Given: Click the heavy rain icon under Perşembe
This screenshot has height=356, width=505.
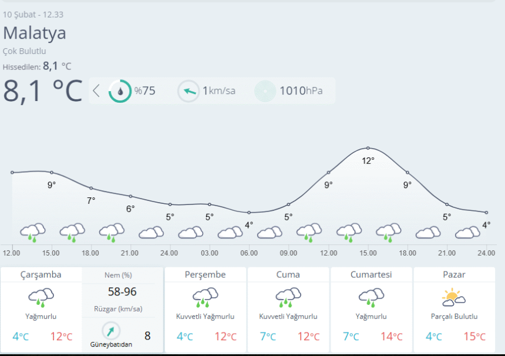Looking at the screenshot, I should click(205, 297).
